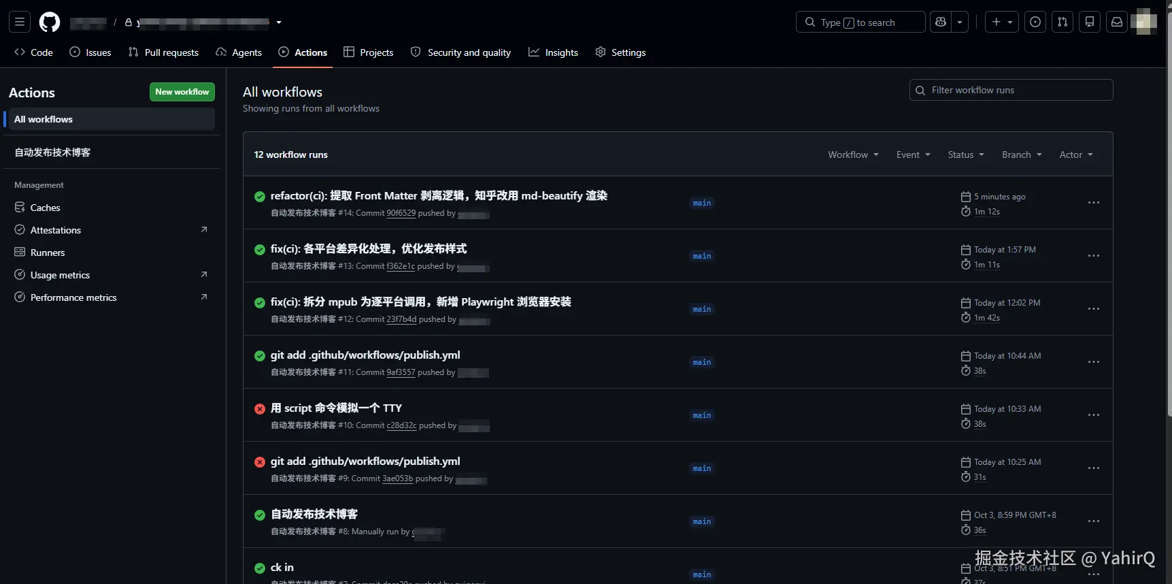Switch to the Pull requests tab

[x=163, y=52]
